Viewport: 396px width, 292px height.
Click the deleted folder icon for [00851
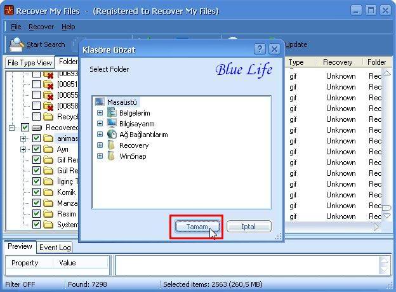pyautogui.click(x=48, y=84)
